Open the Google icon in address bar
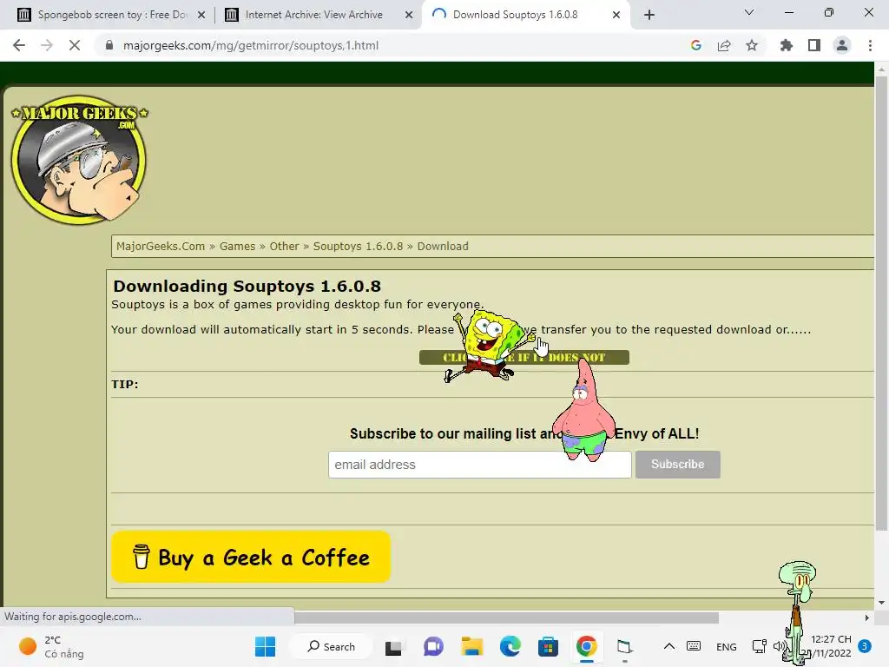 (x=696, y=45)
